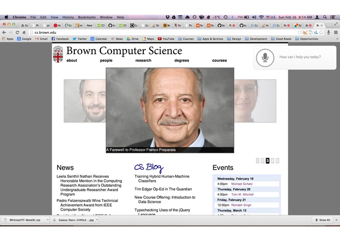This screenshot has width=340, height=241.
Task: Open the Drive bookmark
Action: [x=133, y=39]
